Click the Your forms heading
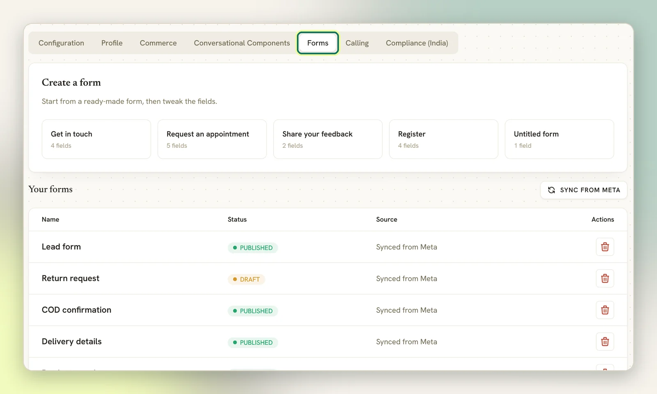 51,189
